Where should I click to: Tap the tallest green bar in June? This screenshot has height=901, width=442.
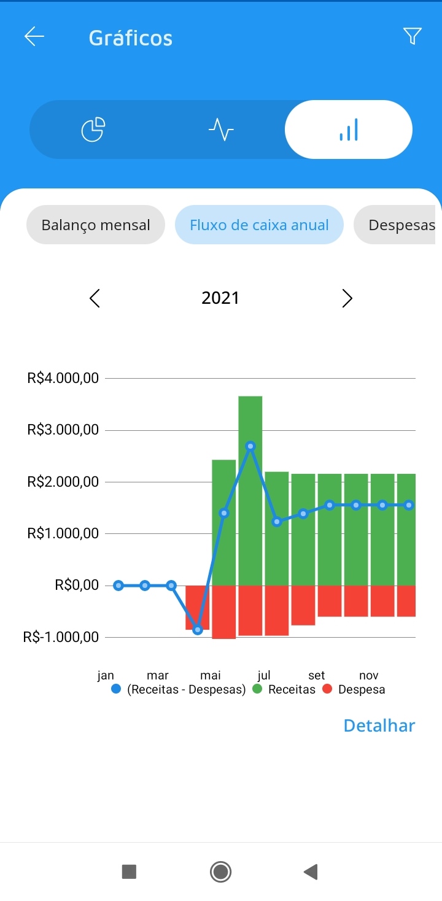tap(250, 490)
